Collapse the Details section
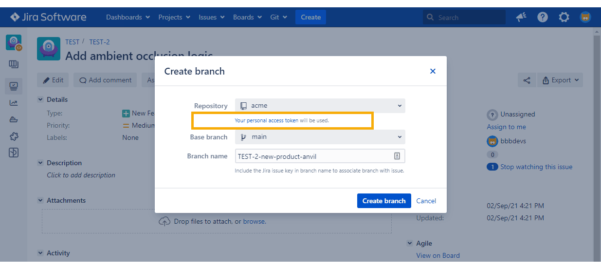 (40, 99)
